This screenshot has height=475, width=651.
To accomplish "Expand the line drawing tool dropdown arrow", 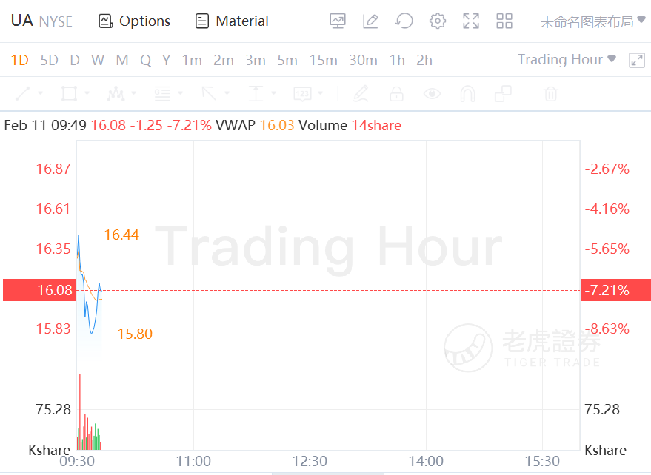I will tap(40, 94).
